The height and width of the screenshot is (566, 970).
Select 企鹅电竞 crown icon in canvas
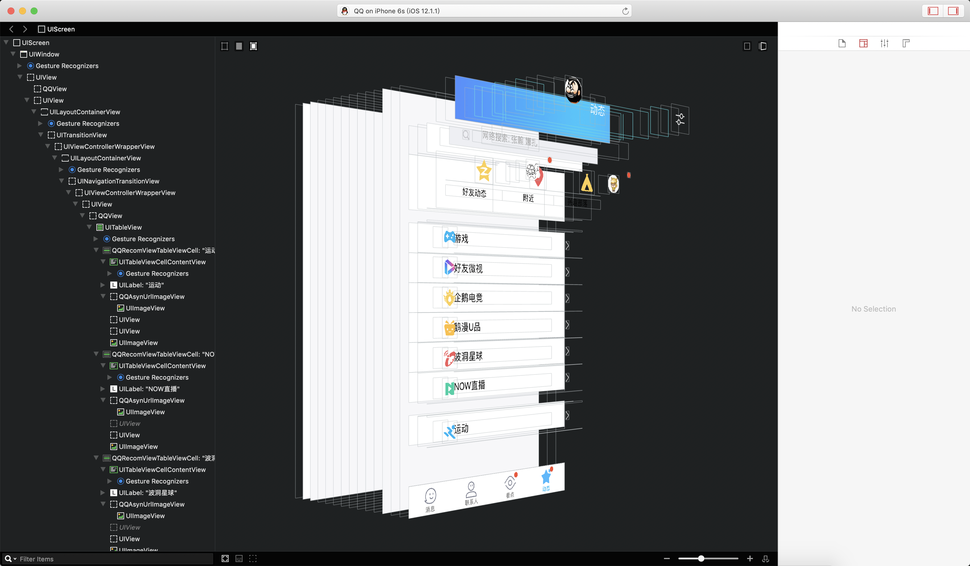pos(449,297)
